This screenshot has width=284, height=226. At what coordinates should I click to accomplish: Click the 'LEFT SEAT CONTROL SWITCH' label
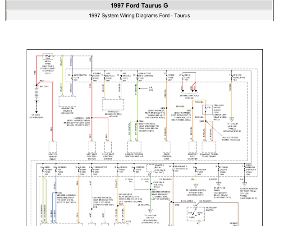pyautogui.click(x=92, y=157)
